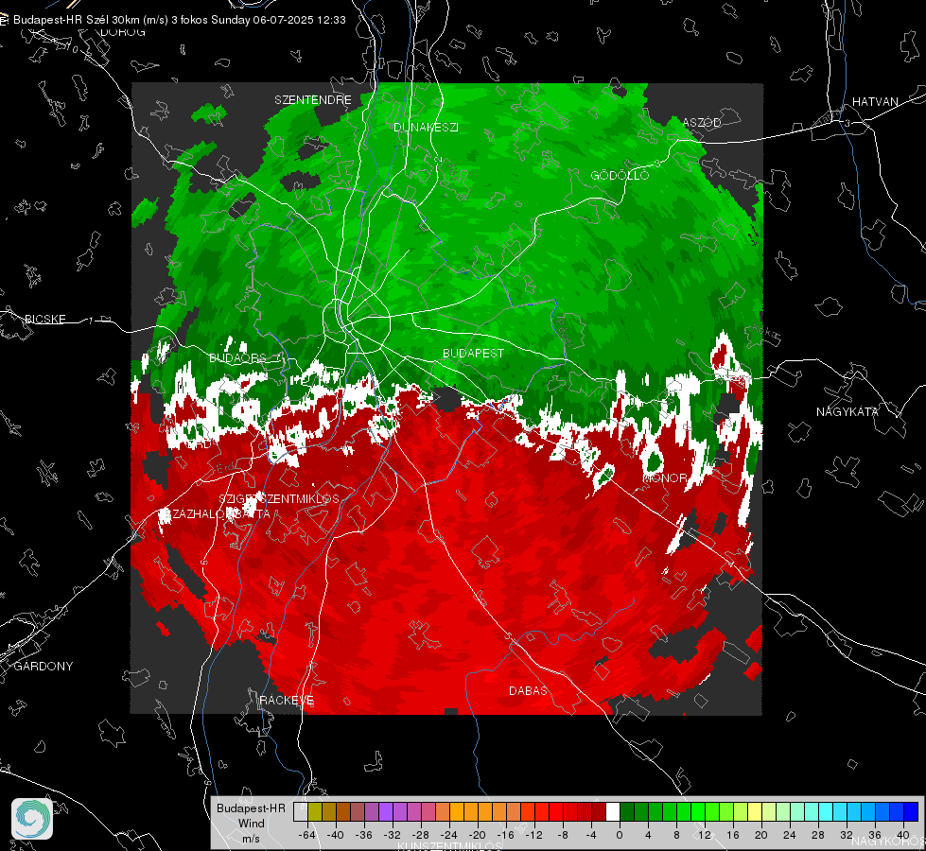Select the dark green swatch right of white
926x851 pixels.
[627, 811]
